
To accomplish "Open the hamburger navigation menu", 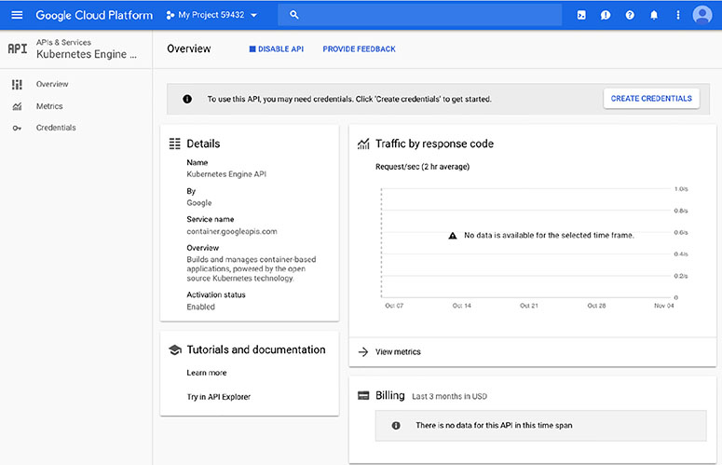I will pos(17,15).
